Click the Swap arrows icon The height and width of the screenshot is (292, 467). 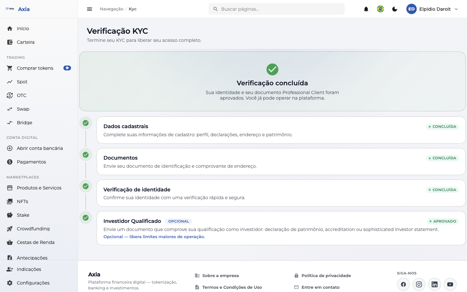(10, 109)
